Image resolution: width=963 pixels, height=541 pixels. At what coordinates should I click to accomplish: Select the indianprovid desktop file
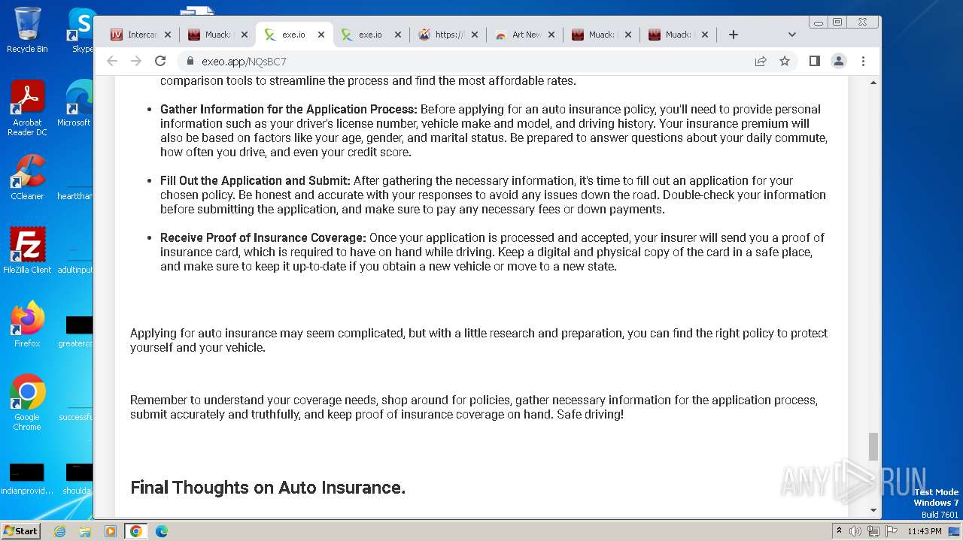click(x=27, y=479)
